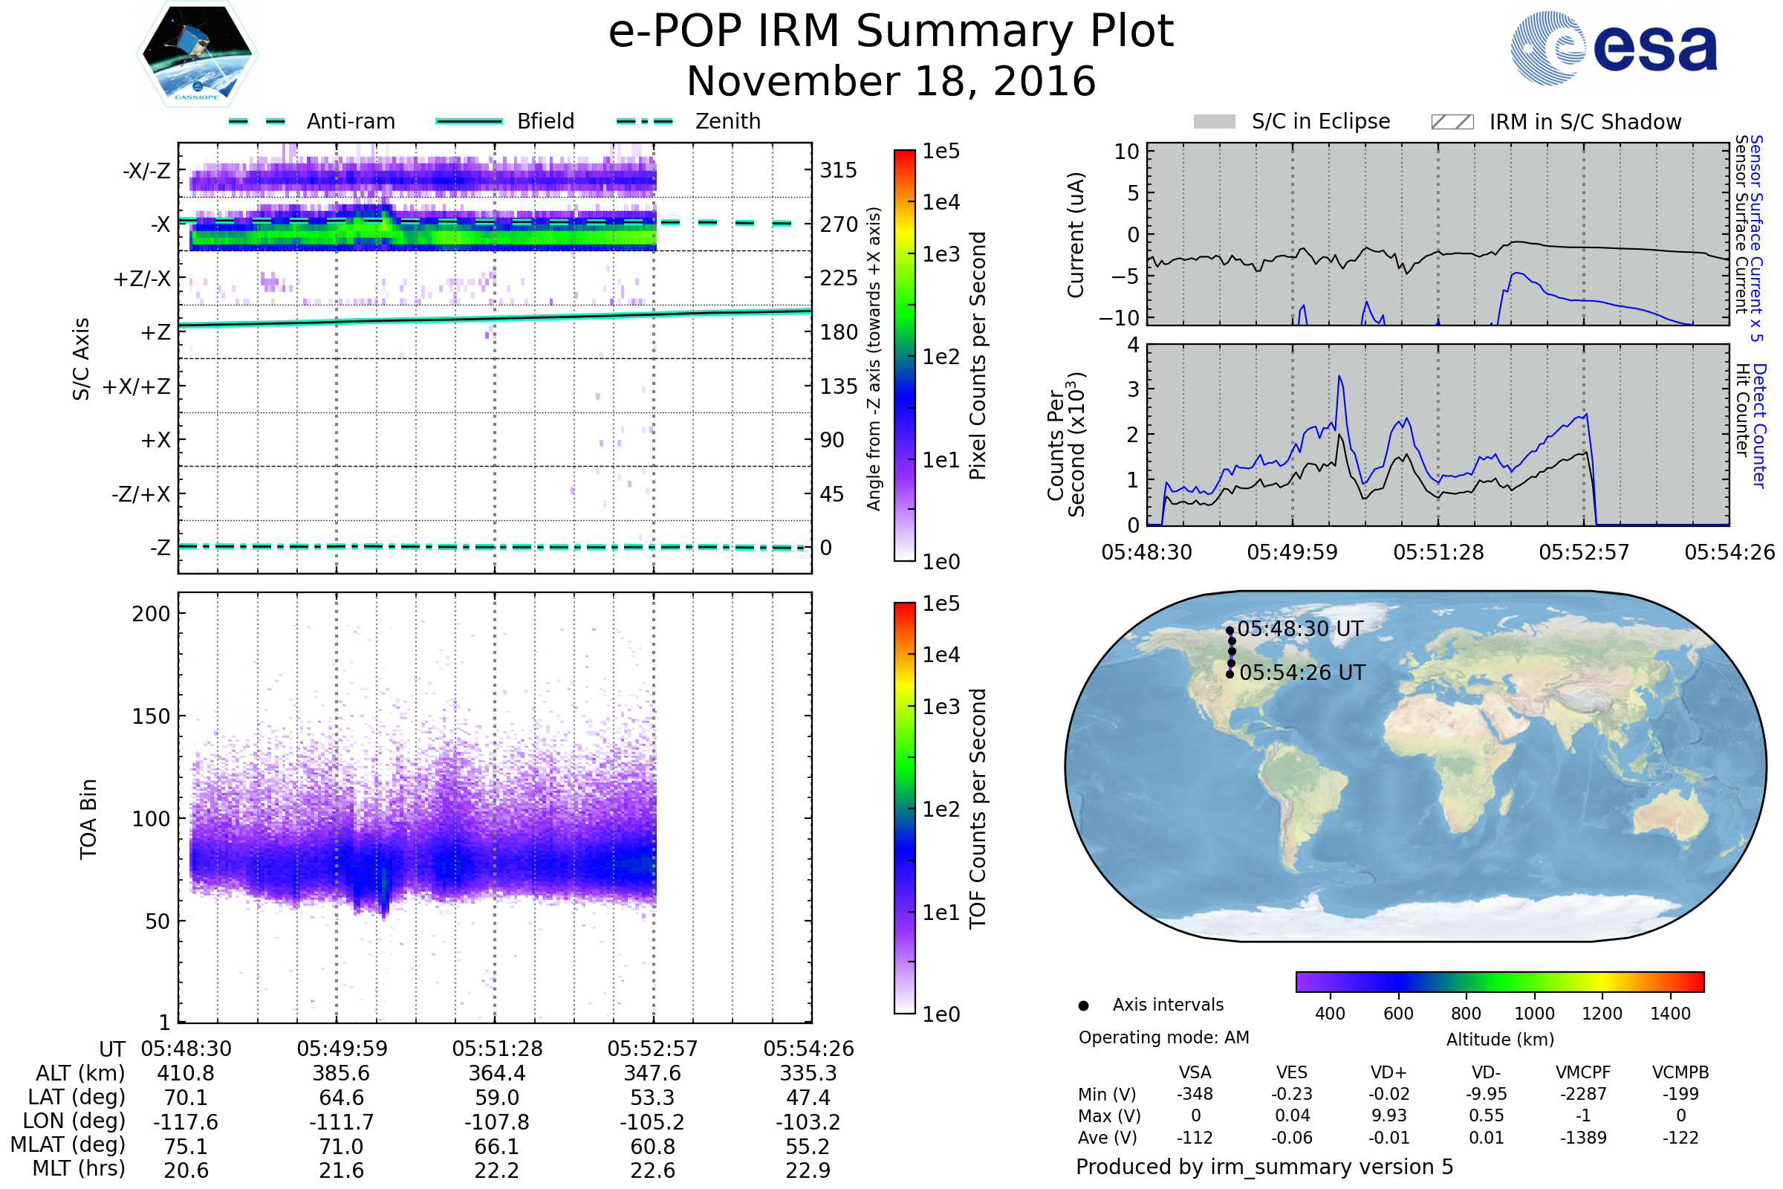This screenshot has height=1189, width=1783.
Task: Click the S/C in Eclipse gray swatch
Action: click(x=1214, y=122)
